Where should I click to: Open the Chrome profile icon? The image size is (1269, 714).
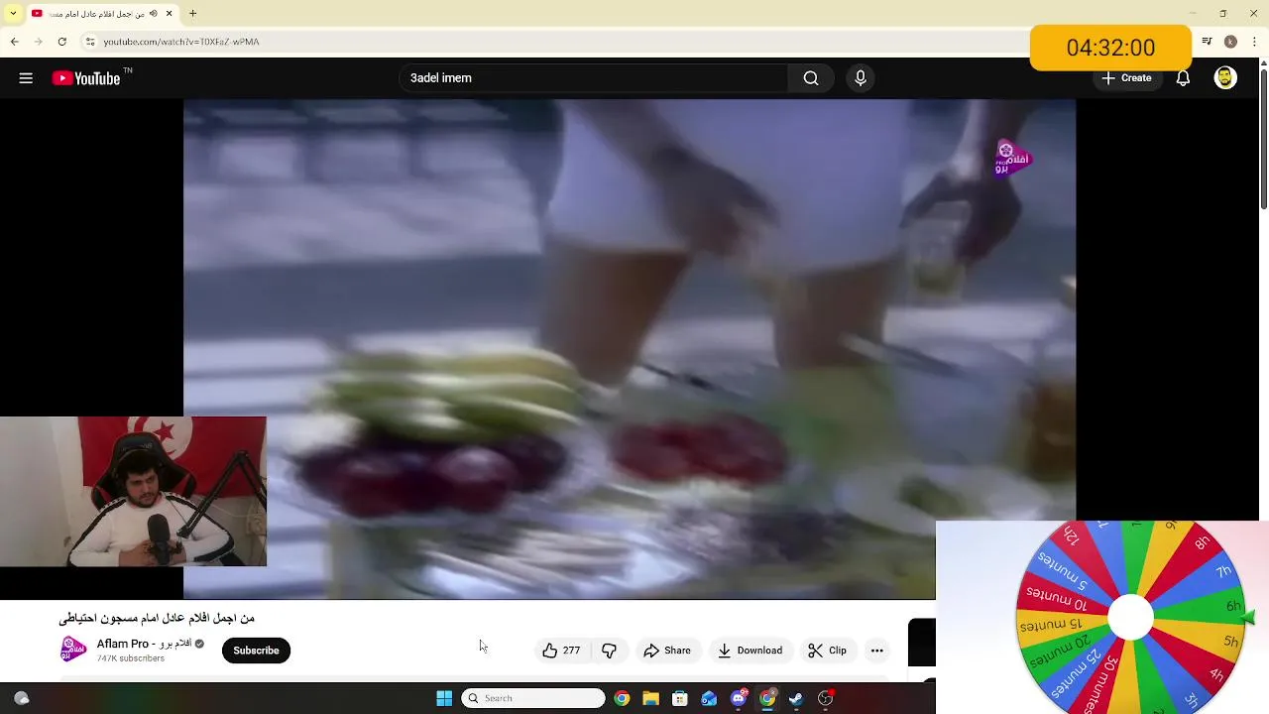click(x=1230, y=42)
